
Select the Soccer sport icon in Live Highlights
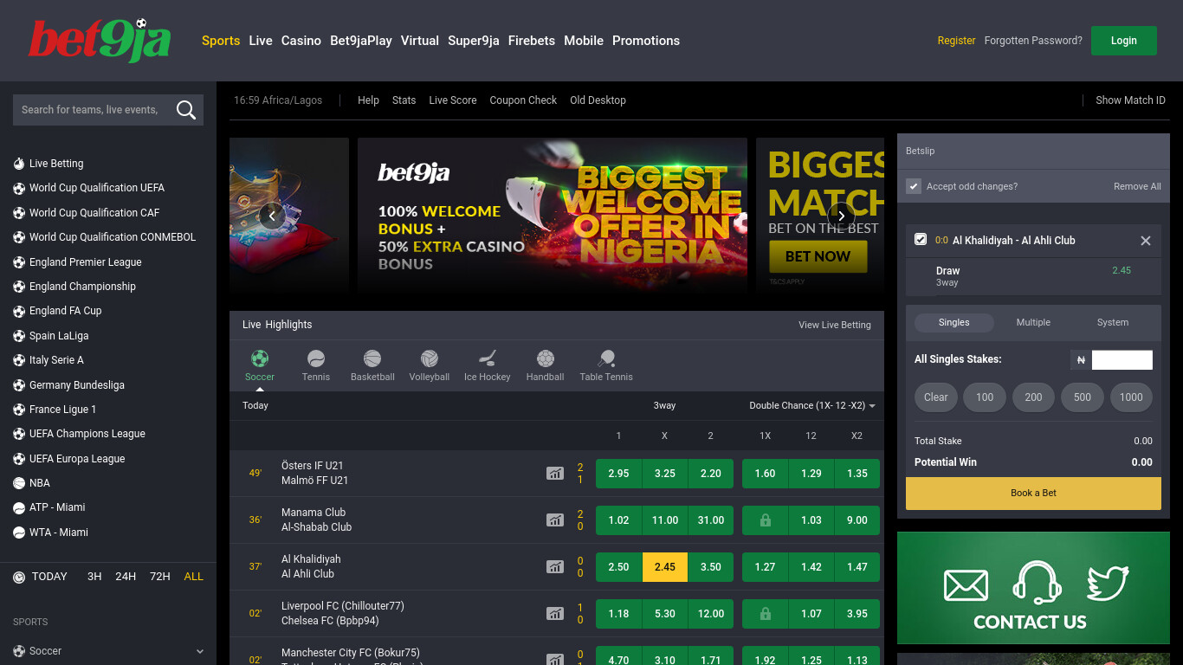[259, 358]
